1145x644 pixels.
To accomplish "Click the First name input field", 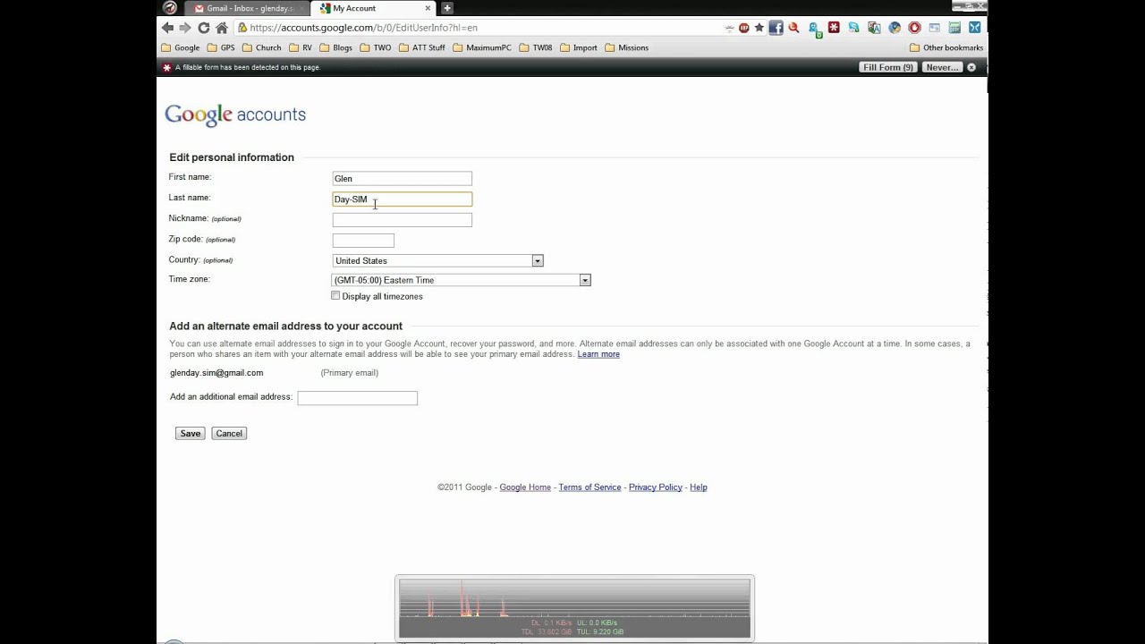I will click(x=402, y=179).
